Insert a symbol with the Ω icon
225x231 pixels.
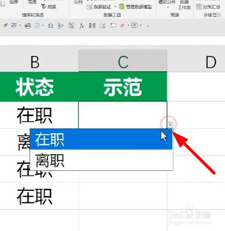tap(50, 26)
